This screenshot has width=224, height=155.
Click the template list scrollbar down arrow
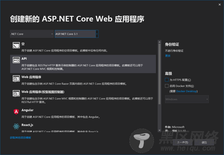(159, 130)
